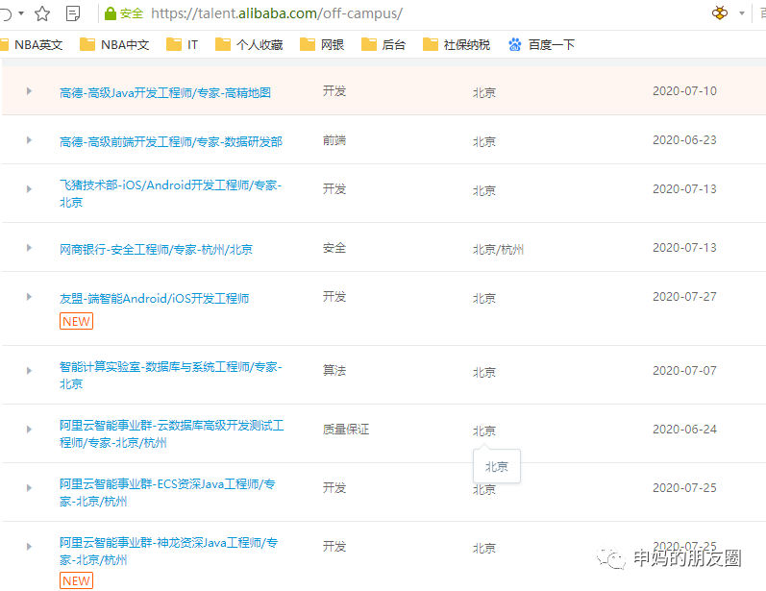This screenshot has width=766, height=591.
Task: Open job 阿里云智能事业群-ECS资深Java工程师
Action: pyautogui.click(x=167, y=492)
